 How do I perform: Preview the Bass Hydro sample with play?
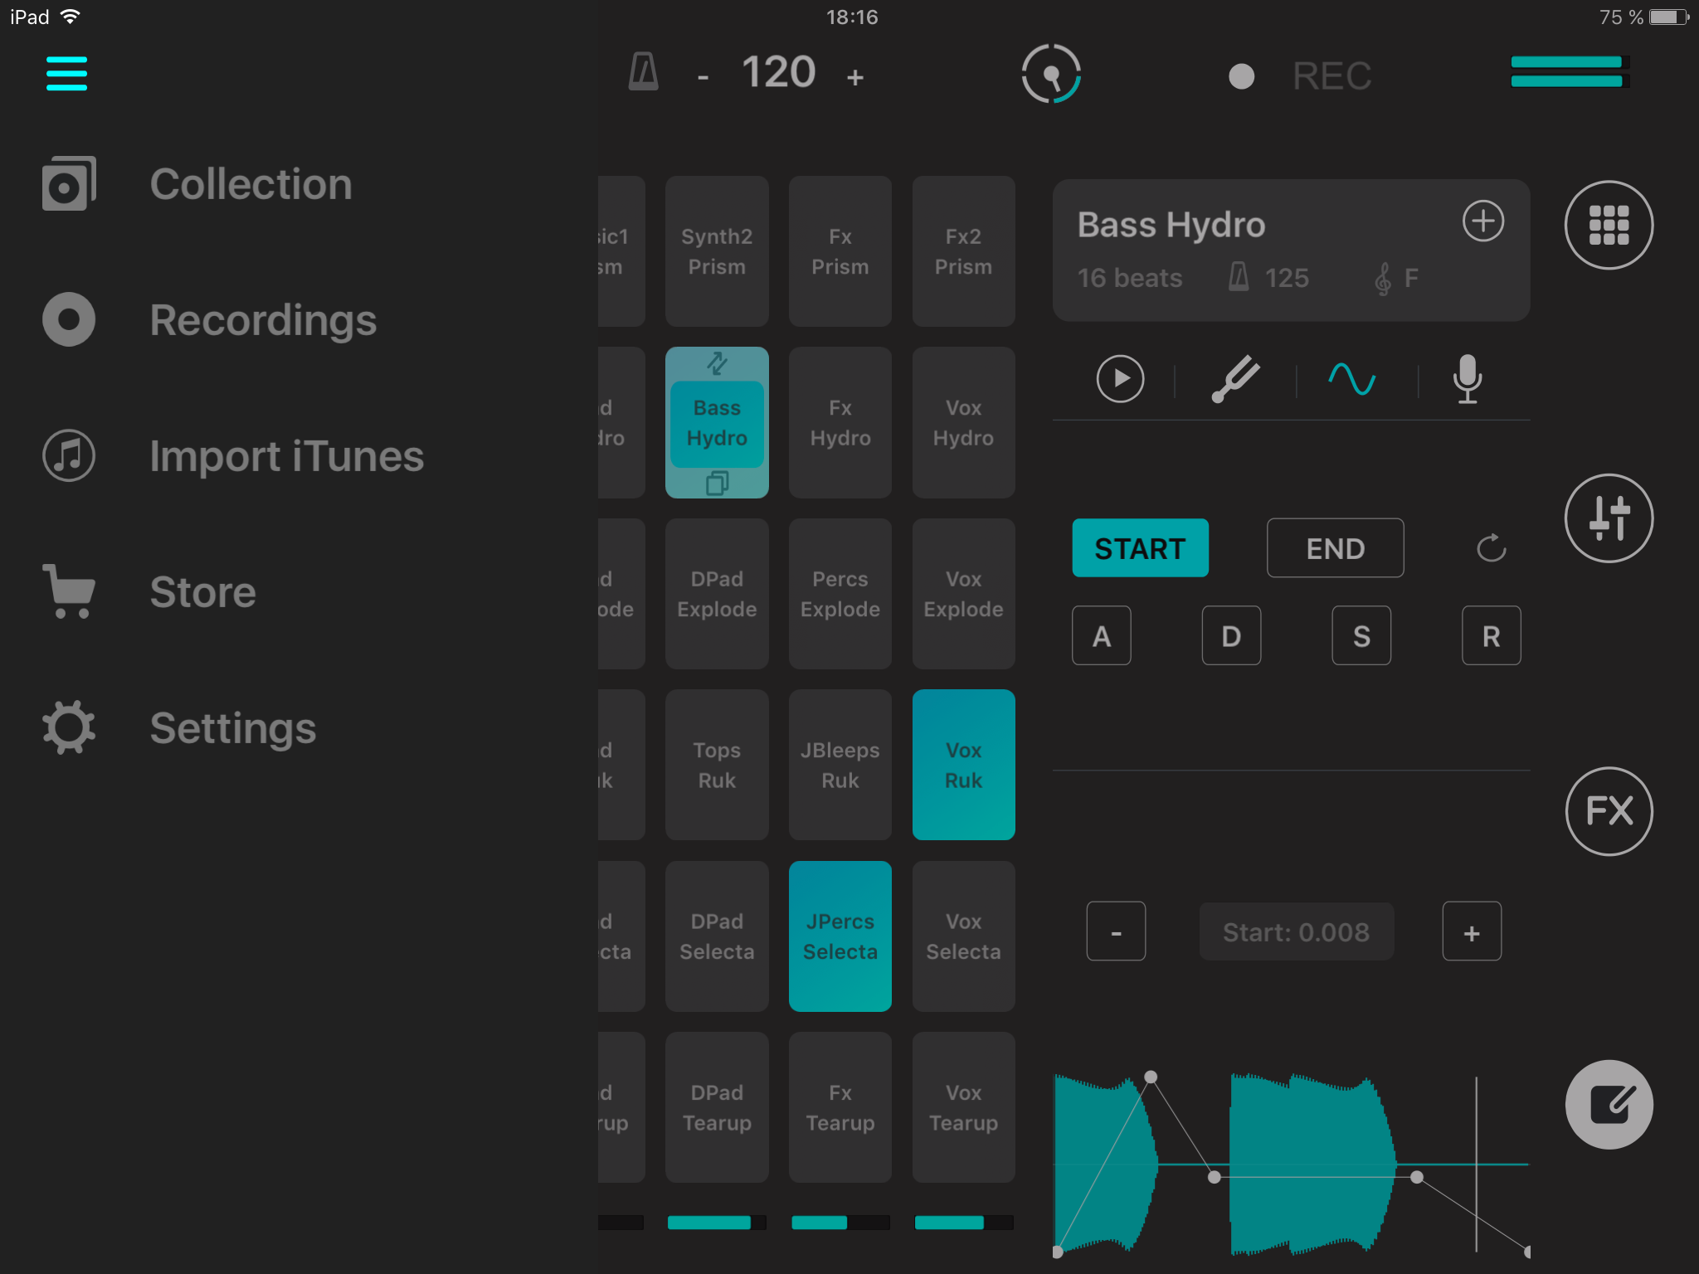(1120, 379)
